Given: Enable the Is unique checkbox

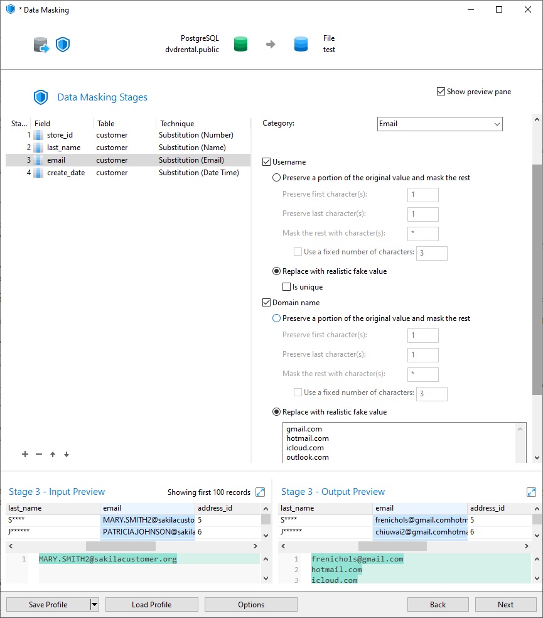Looking at the screenshot, I should coord(286,286).
